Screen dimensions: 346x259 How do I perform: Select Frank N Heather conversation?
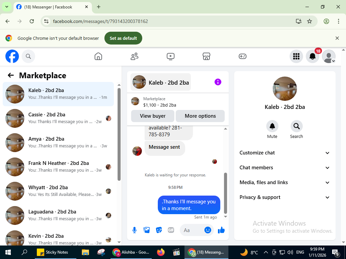(x=58, y=167)
